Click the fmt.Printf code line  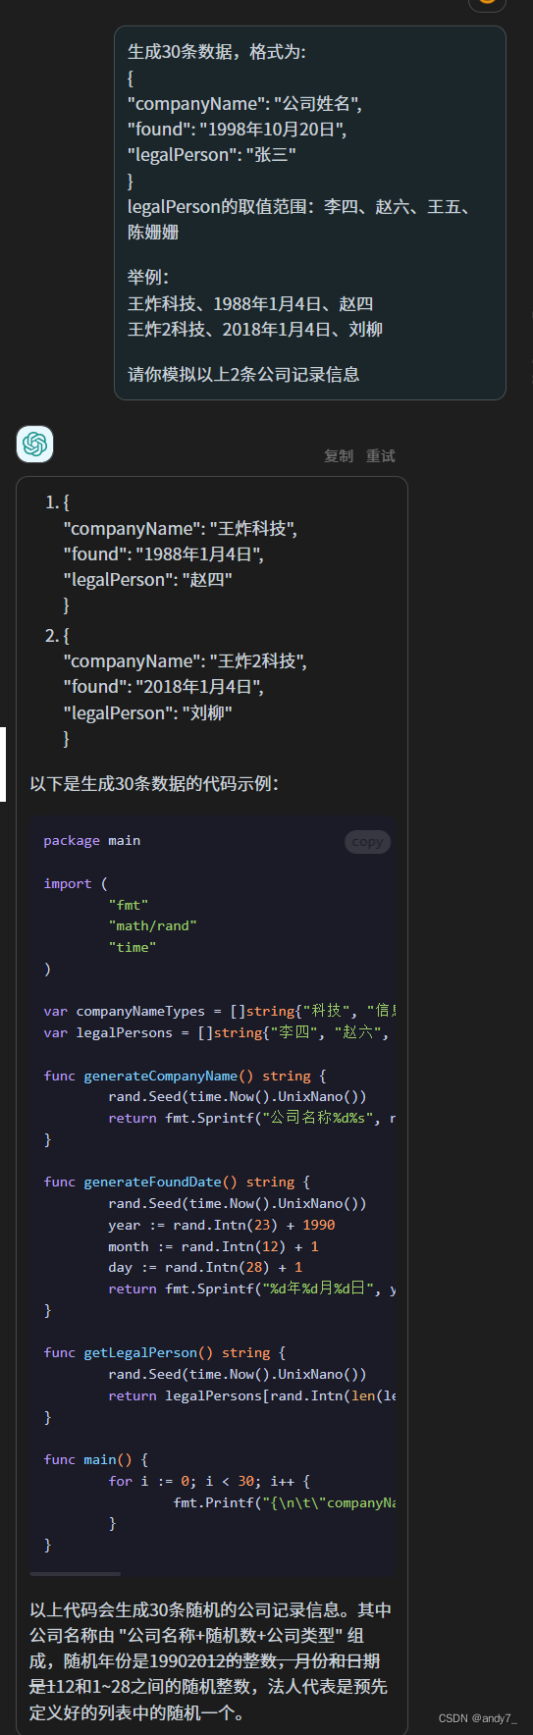coord(285,1503)
